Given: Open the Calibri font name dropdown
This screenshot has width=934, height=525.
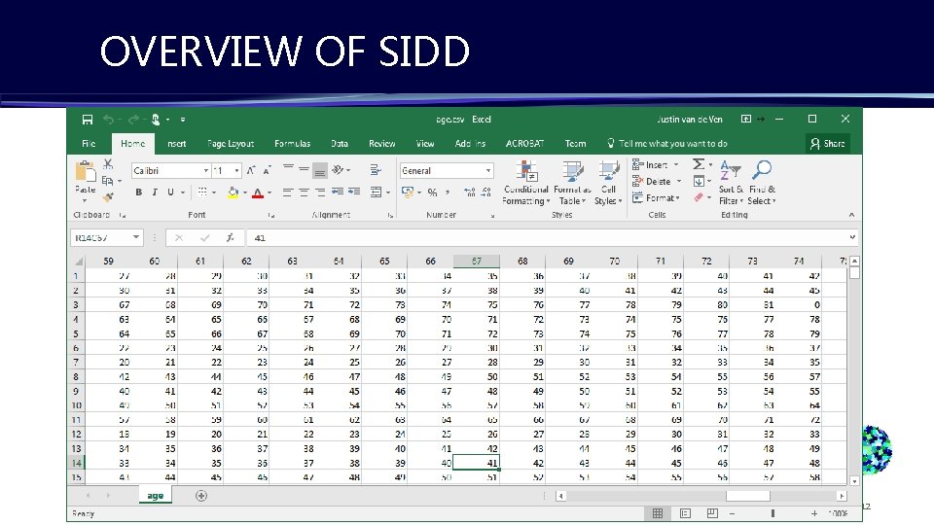Looking at the screenshot, I should [x=206, y=171].
